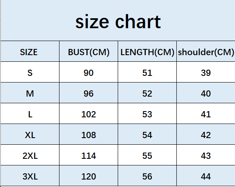235x187 pixels.
Task: Select the length value 51
Action: point(147,72)
